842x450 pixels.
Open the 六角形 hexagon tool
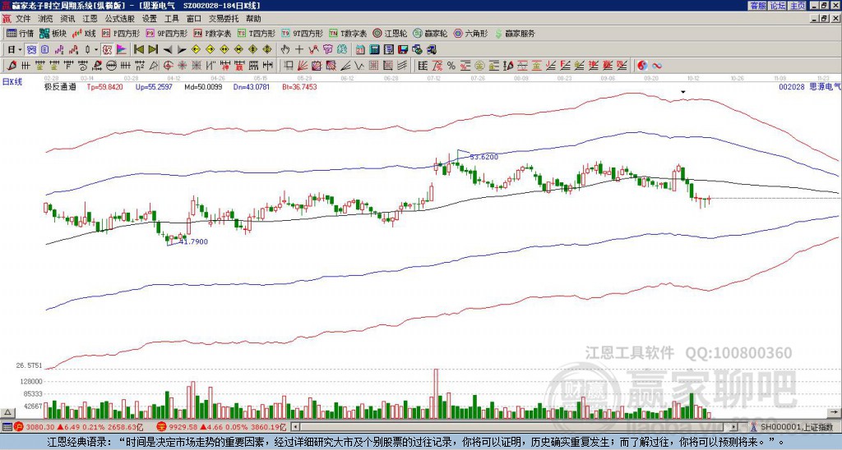click(x=471, y=33)
